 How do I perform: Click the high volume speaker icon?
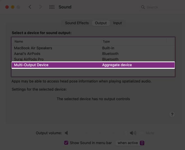133,133
